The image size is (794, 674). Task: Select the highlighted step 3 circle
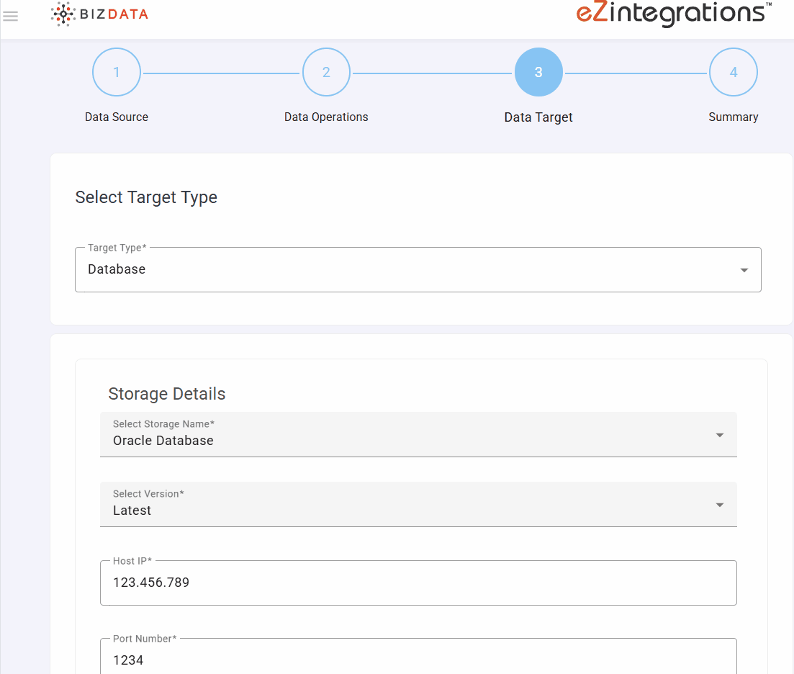(538, 72)
